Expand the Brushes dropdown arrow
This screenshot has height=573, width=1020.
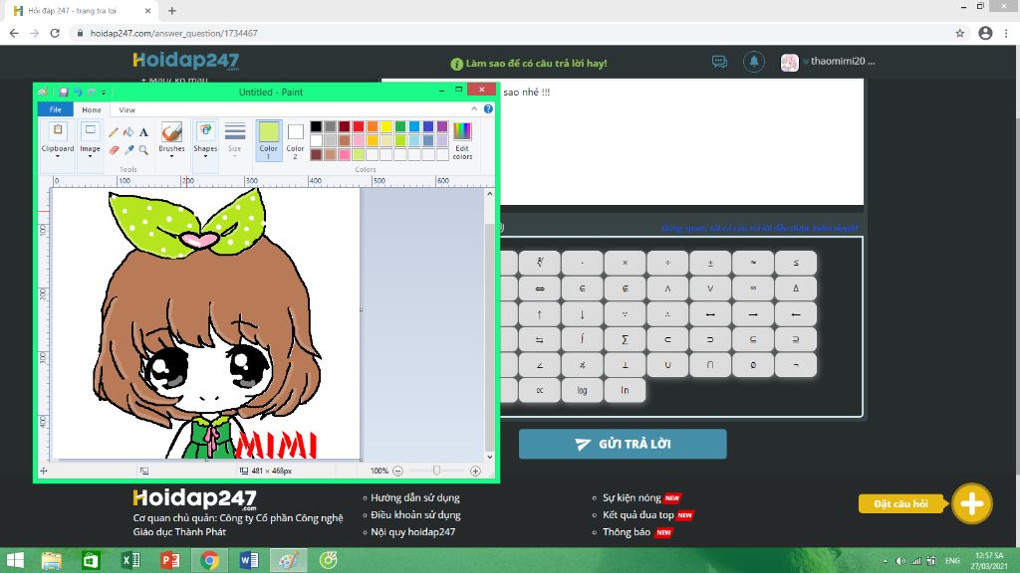[x=171, y=156]
